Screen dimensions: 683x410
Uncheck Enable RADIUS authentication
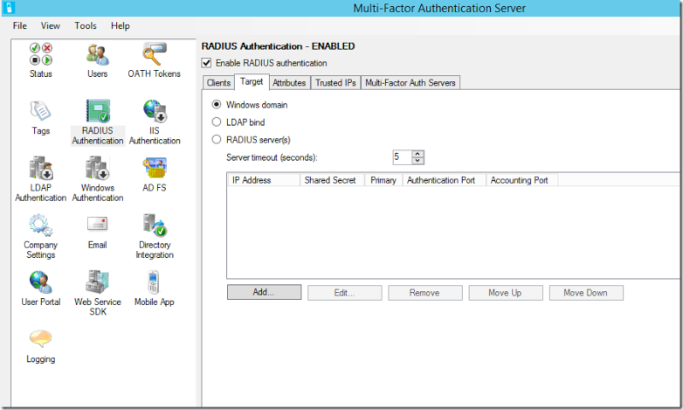point(207,63)
